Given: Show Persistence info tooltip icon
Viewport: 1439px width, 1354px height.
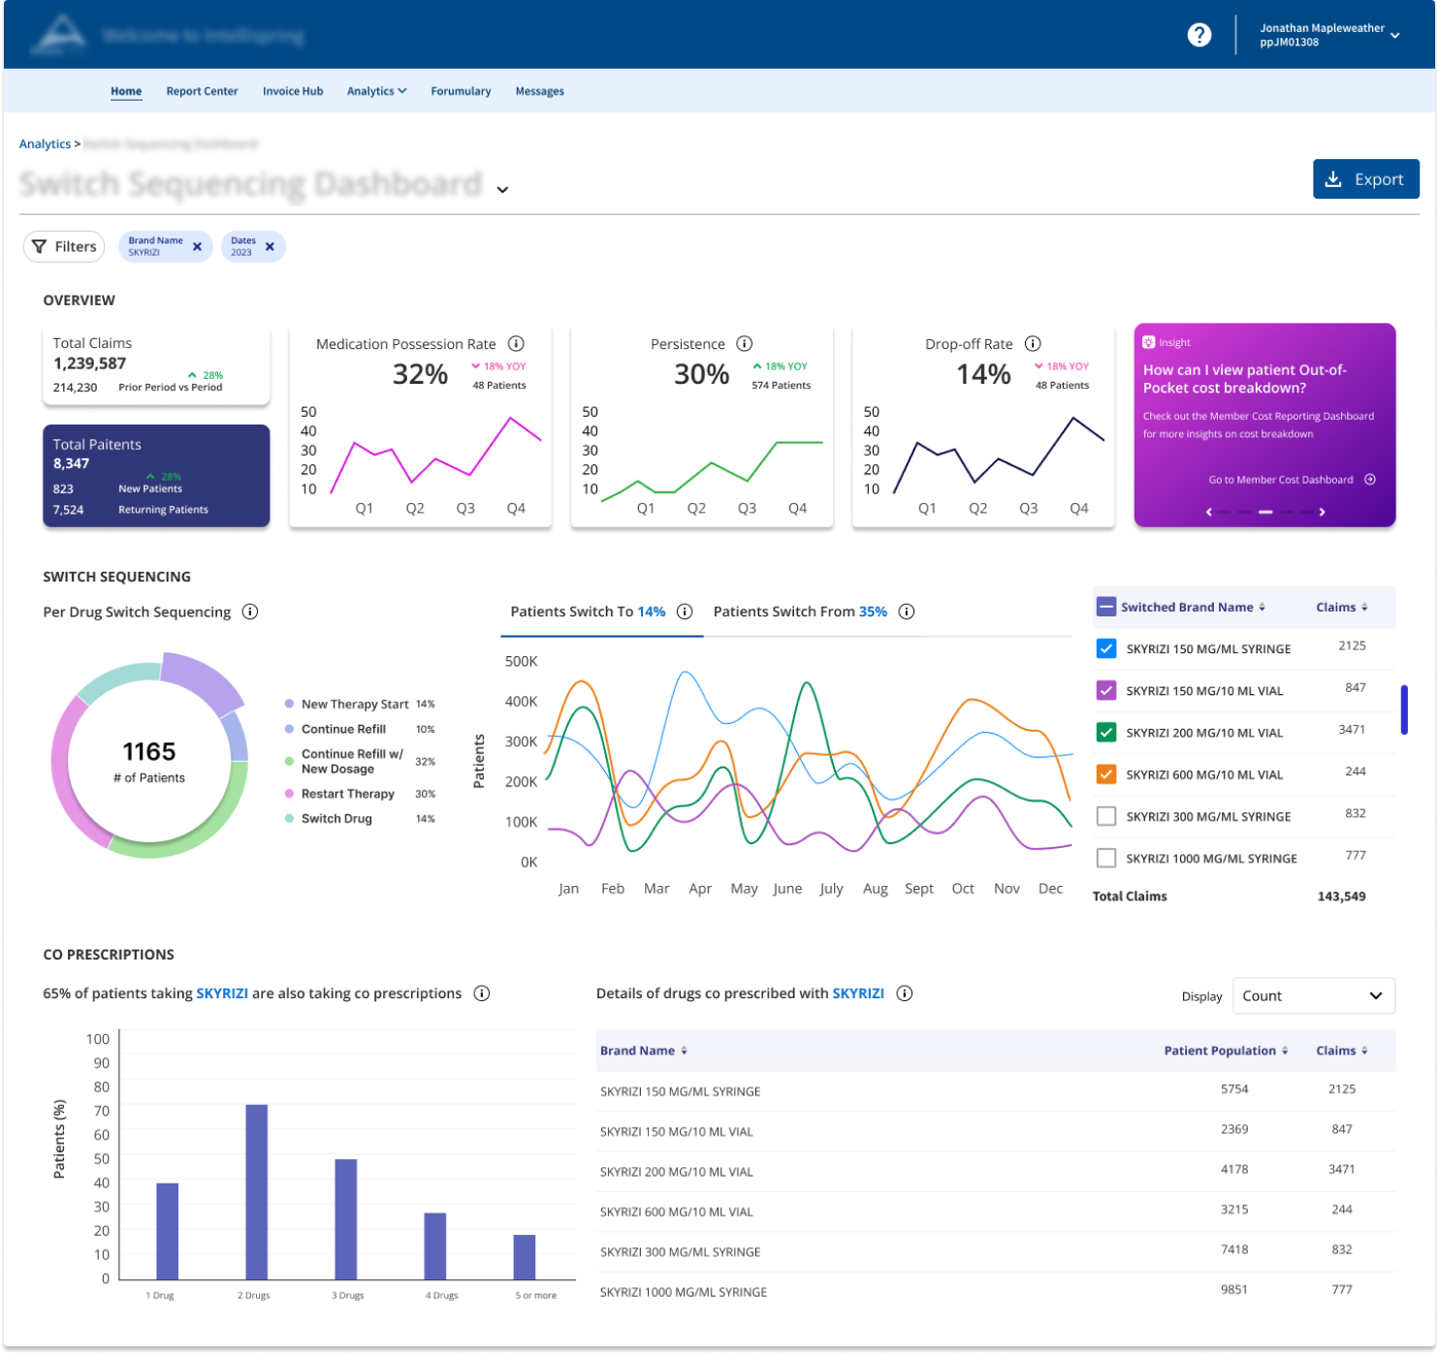Looking at the screenshot, I should (x=745, y=344).
